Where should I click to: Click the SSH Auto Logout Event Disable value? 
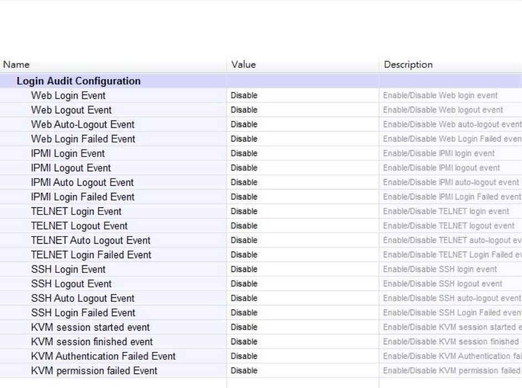244,298
